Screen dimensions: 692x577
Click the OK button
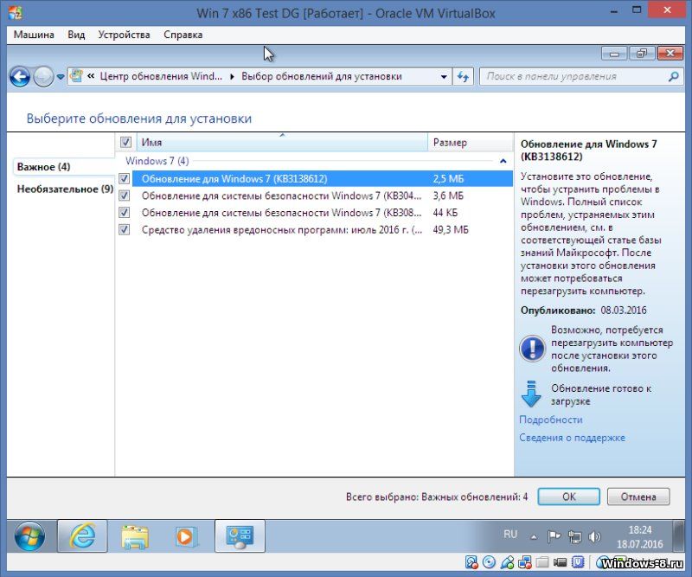[569, 497]
